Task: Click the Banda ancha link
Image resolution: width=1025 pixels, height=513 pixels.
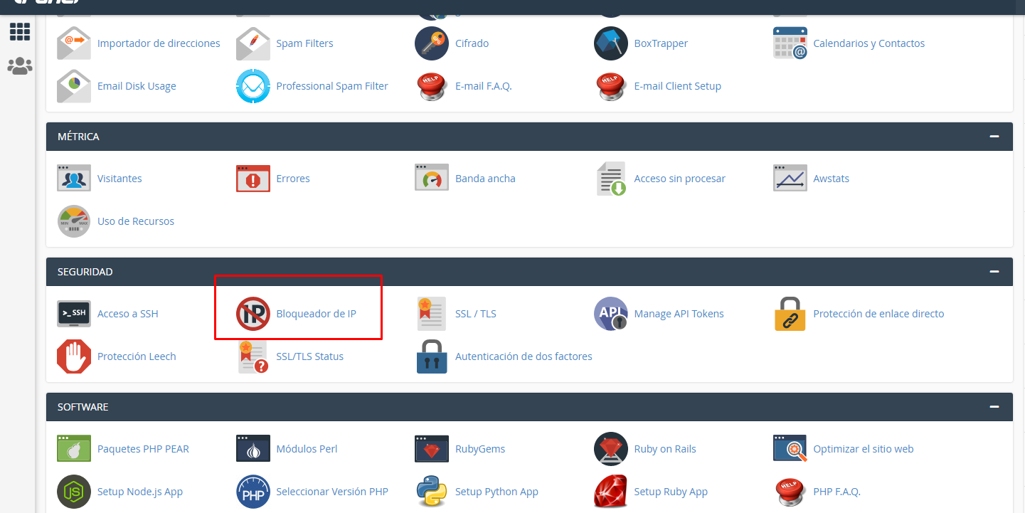Action: click(x=485, y=179)
